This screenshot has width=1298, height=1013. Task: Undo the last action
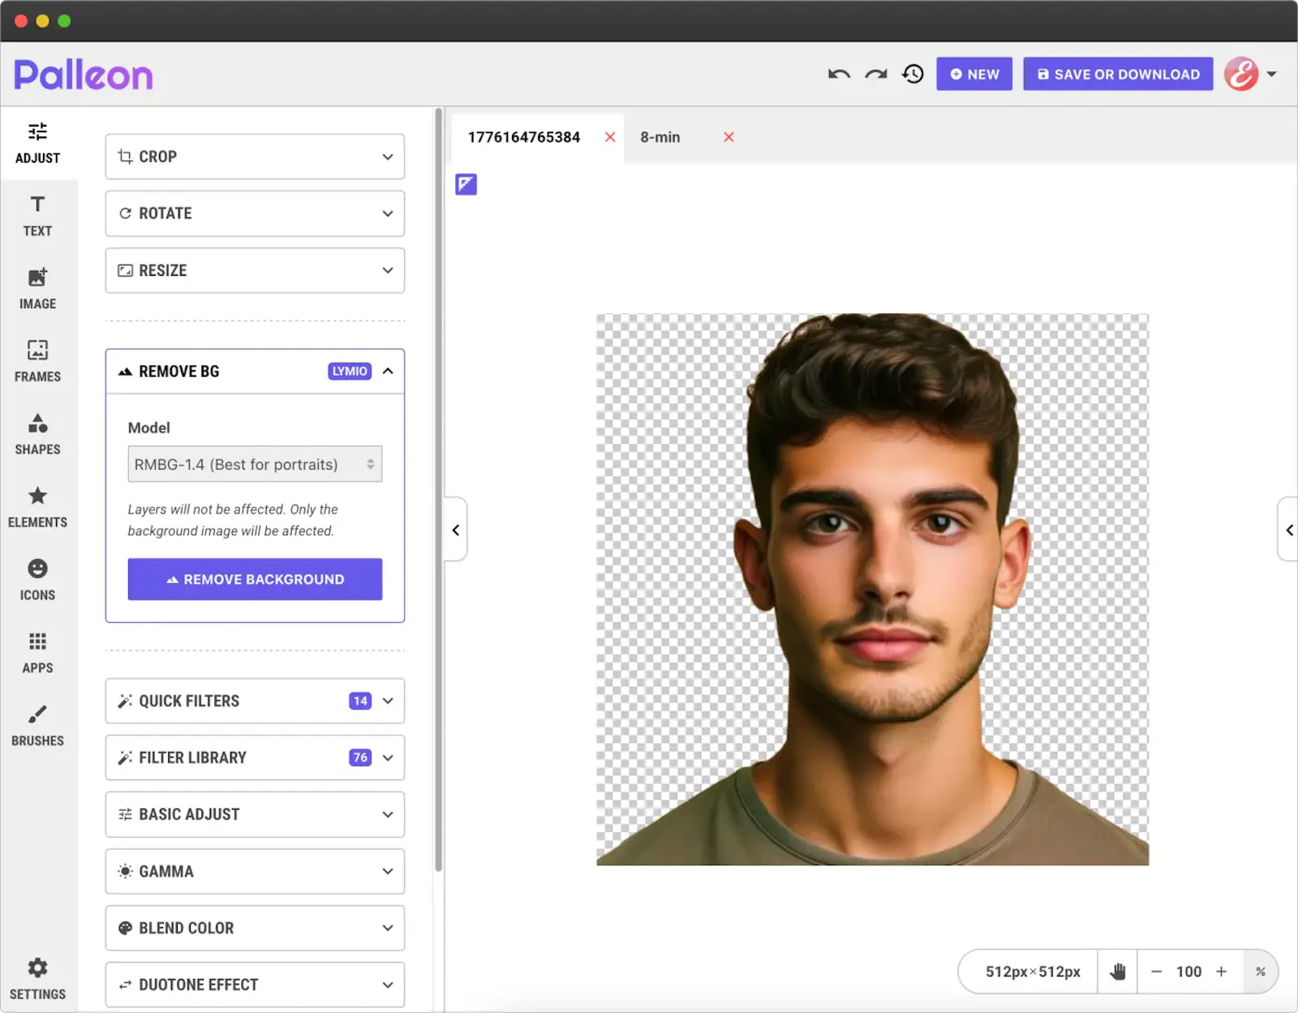pos(839,74)
